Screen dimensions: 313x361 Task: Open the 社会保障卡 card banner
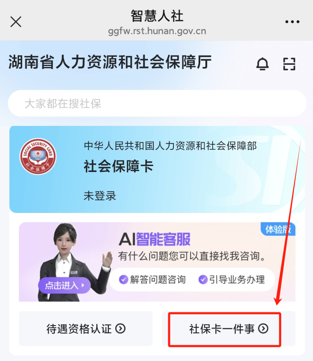coord(157,169)
